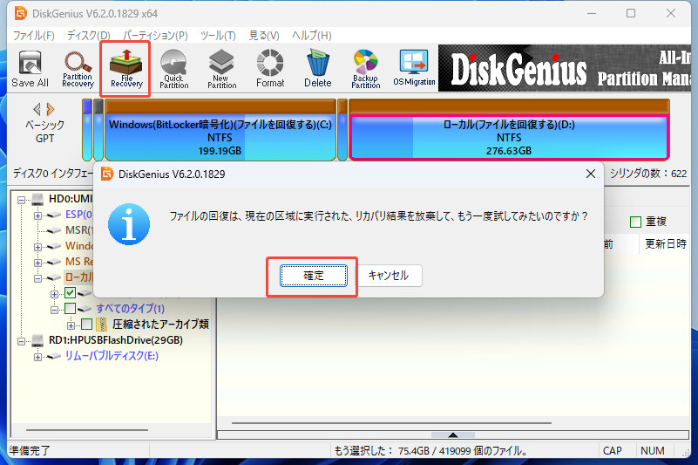Screen dimensions: 698x465
Task: Select the ローカル (D:) partition bar
Action: 509,130
